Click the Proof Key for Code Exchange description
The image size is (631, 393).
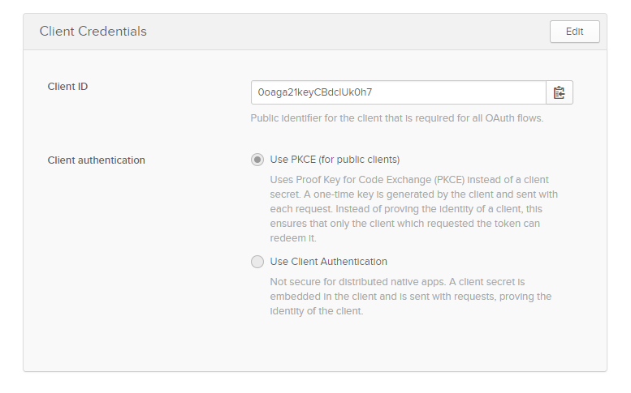pos(411,180)
